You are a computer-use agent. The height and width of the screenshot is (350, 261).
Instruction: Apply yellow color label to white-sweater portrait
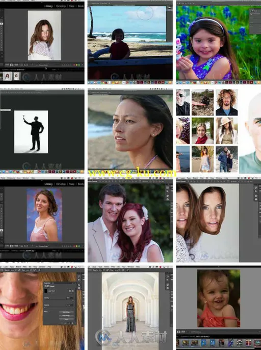pos(76,65)
